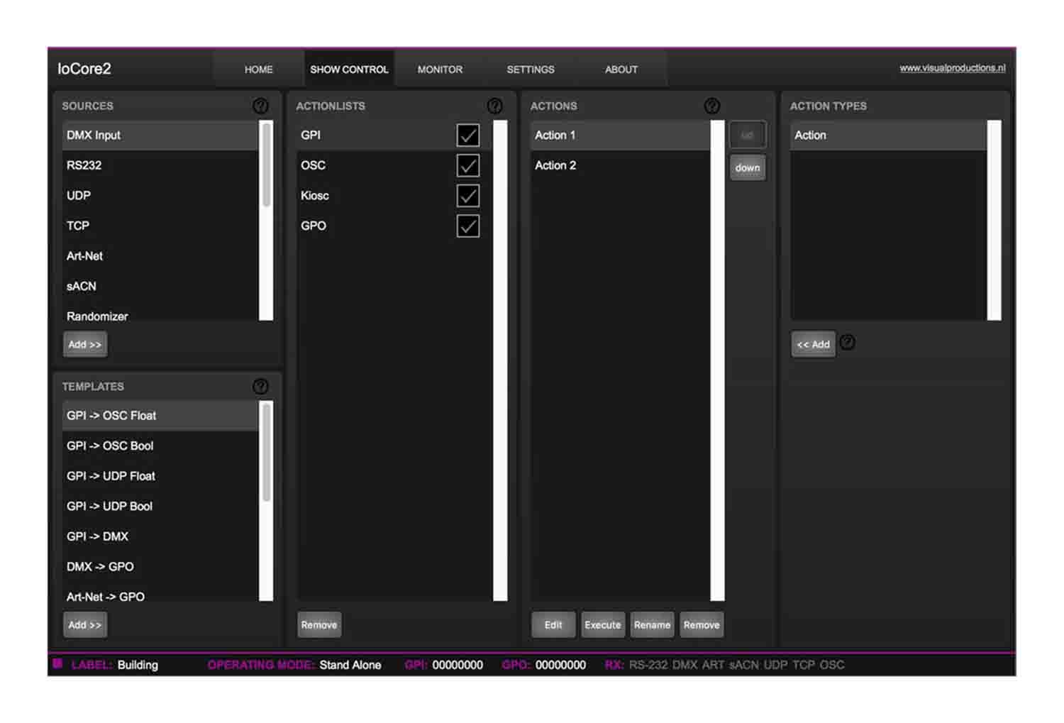Select the TCP source
This screenshot has width=1064, height=723.
[x=160, y=226]
